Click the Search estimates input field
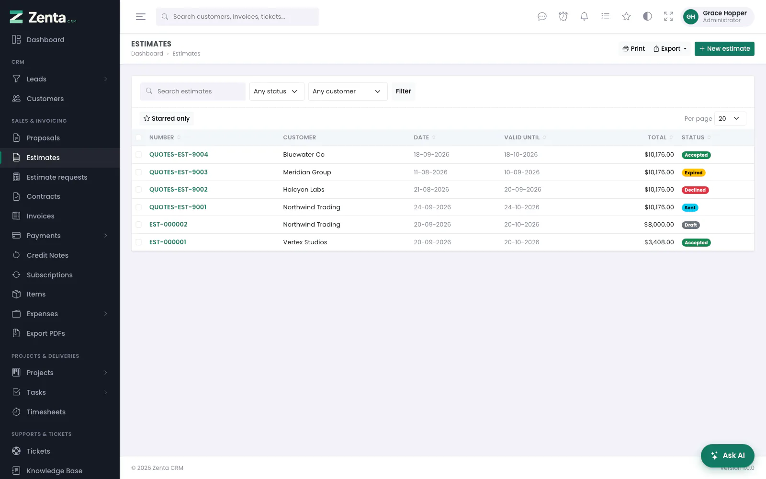Image resolution: width=766 pixels, height=479 pixels. tap(193, 91)
